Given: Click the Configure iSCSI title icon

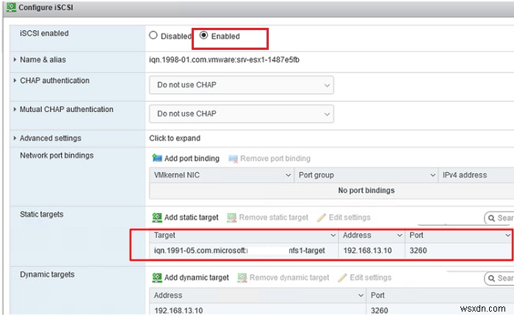Looking at the screenshot, I should pyautogui.click(x=11, y=7).
